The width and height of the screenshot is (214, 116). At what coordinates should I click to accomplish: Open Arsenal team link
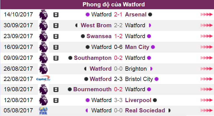point(136,14)
